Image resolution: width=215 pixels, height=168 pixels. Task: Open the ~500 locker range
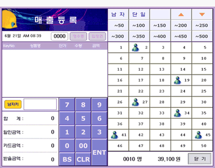click(202, 36)
